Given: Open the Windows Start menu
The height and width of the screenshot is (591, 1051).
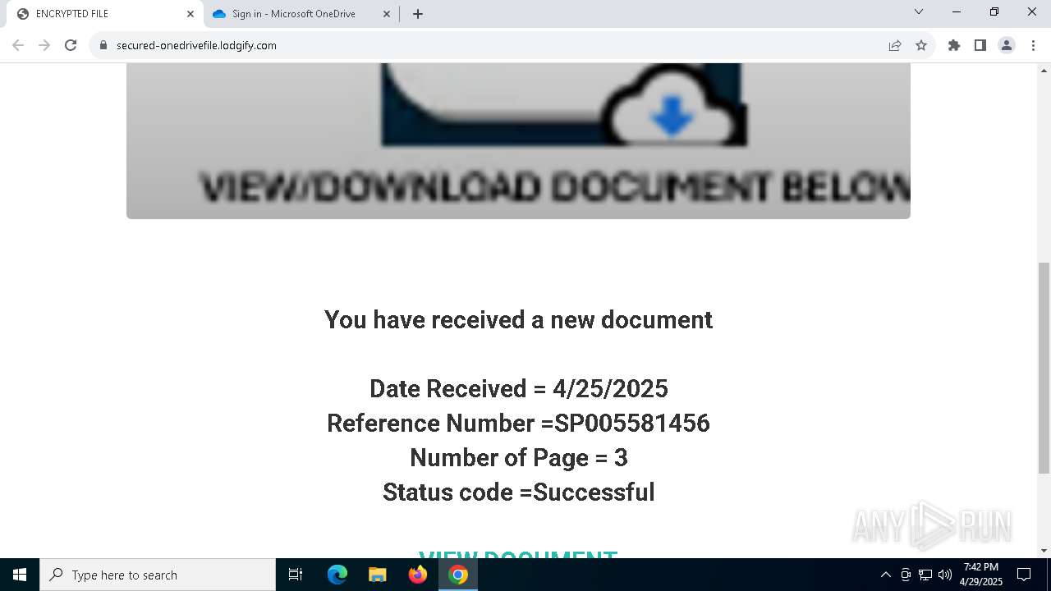Looking at the screenshot, I should tap(20, 575).
